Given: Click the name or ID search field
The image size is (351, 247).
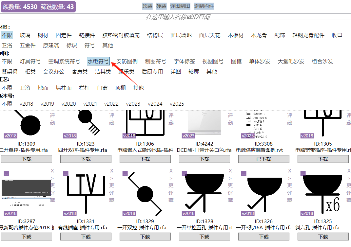Looking at the screenshot, I should (178, 17).
